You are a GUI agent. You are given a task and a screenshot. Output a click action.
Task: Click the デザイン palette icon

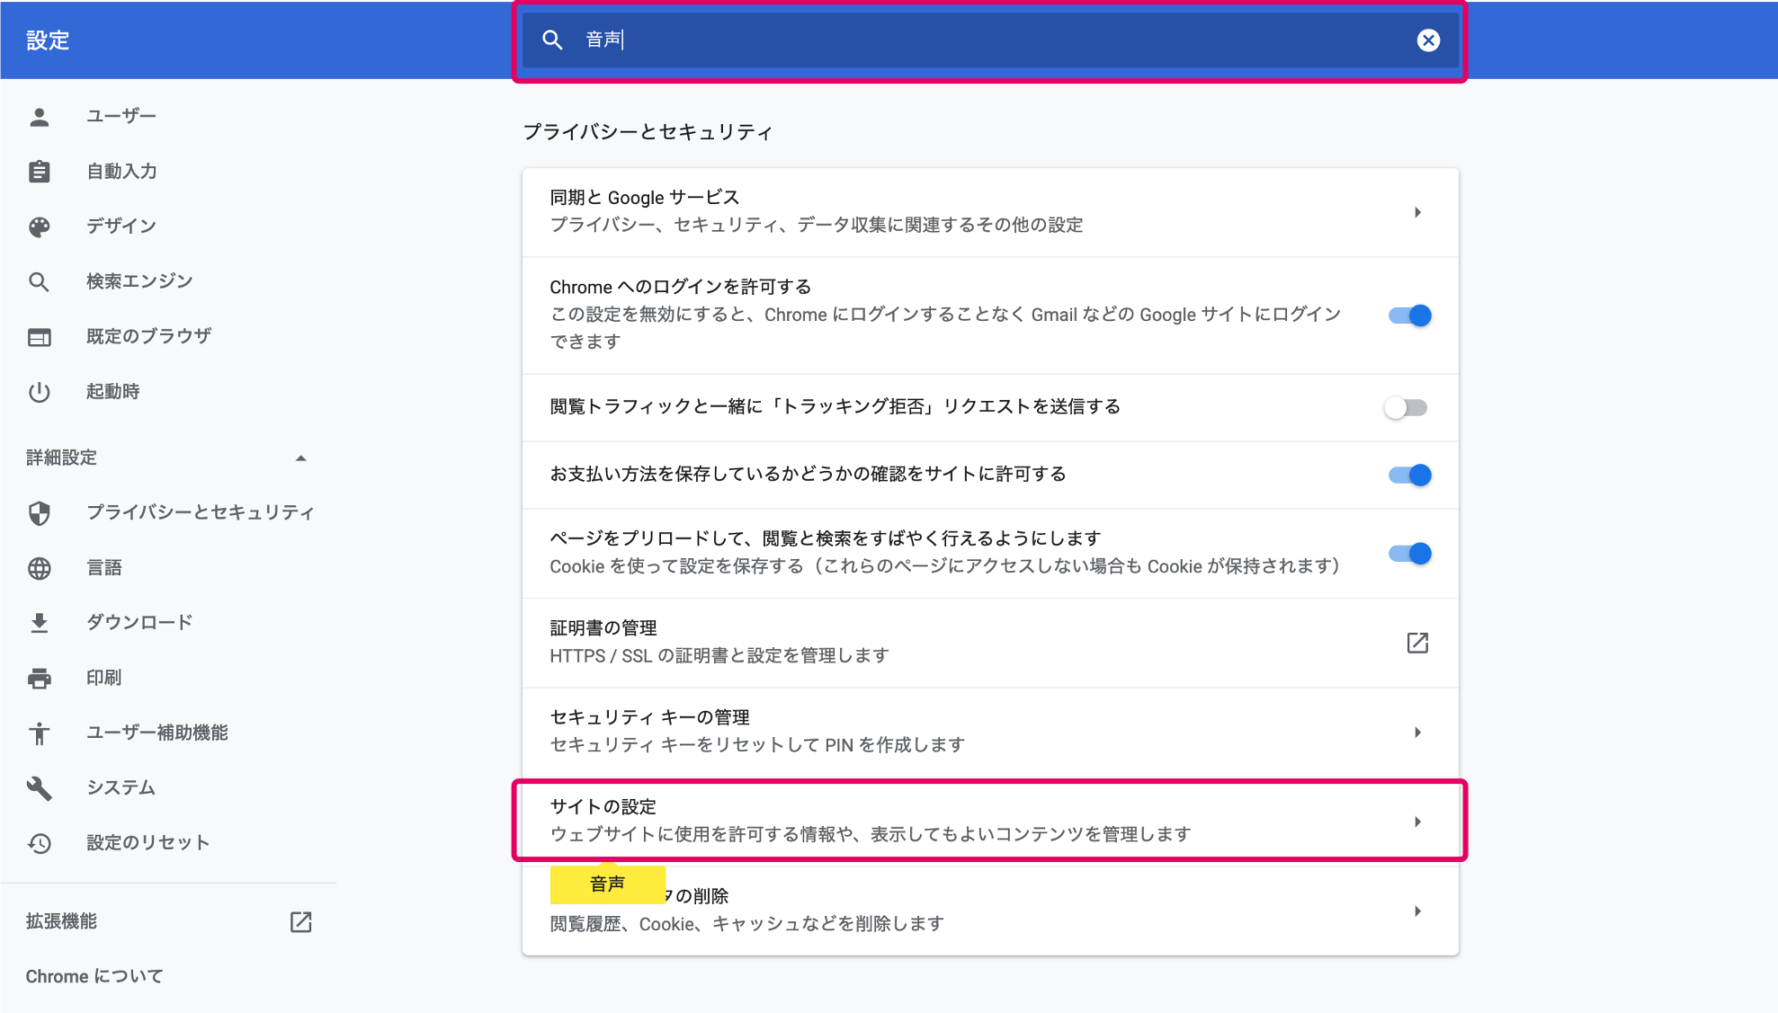click(39, 227)
